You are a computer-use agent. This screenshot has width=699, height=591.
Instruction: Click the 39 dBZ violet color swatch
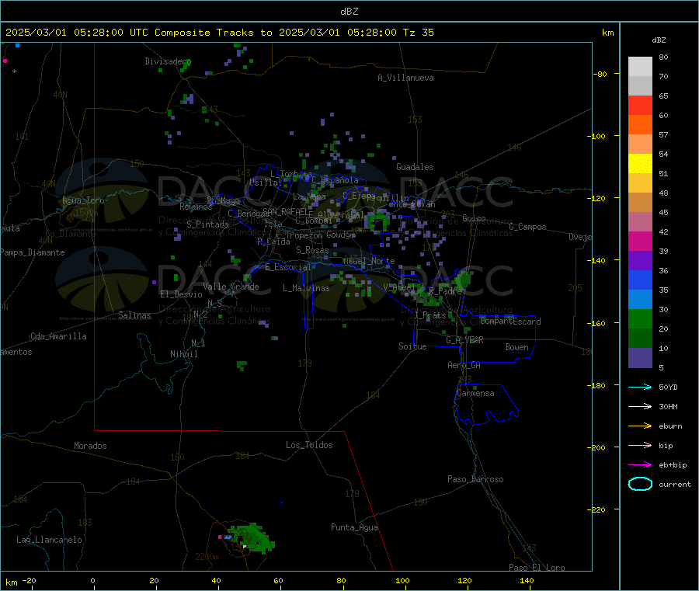tap(640, 261)
